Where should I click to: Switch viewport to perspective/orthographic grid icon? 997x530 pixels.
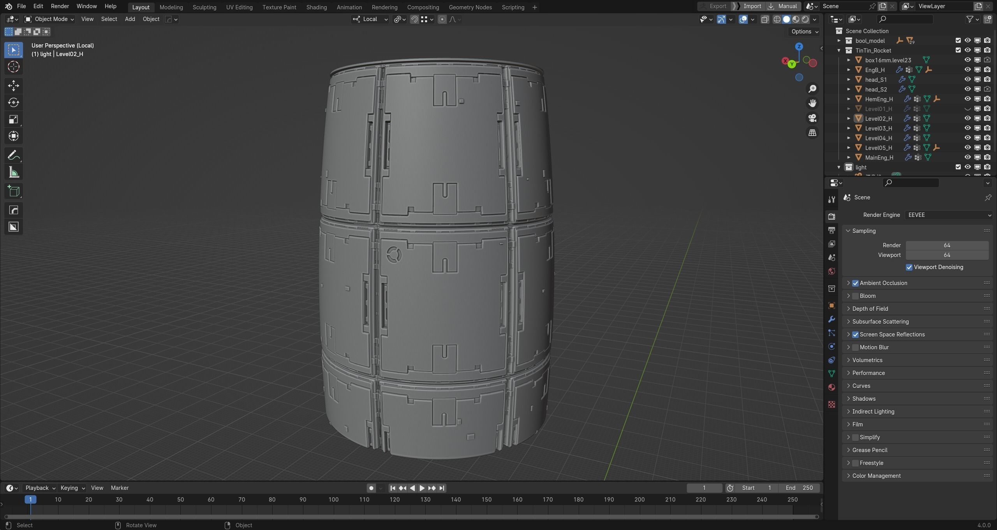point(812,133)
